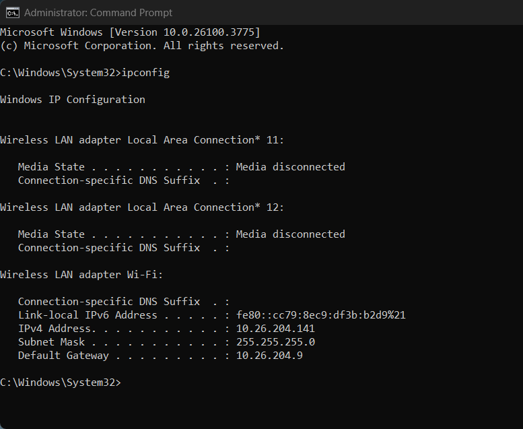Image resolution: width=523 pixels, height=429 pixels.
Task: Click the subnet mask 255.255.255.0
Action: (x=275, y=342)
